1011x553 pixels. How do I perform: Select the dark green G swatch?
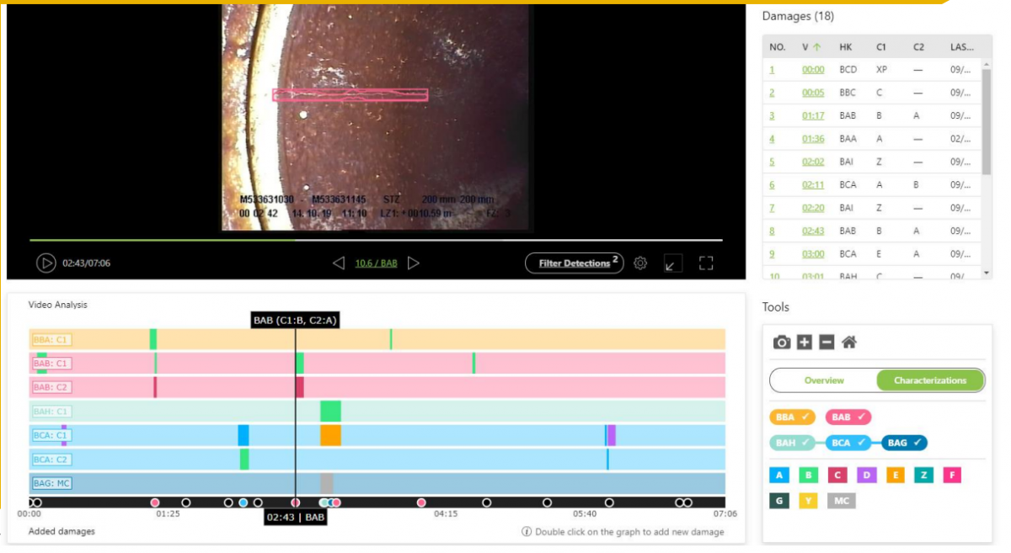pyautogui.click(x=779, y=501)
